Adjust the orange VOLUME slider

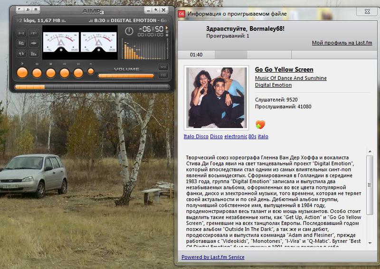[126, 75]
